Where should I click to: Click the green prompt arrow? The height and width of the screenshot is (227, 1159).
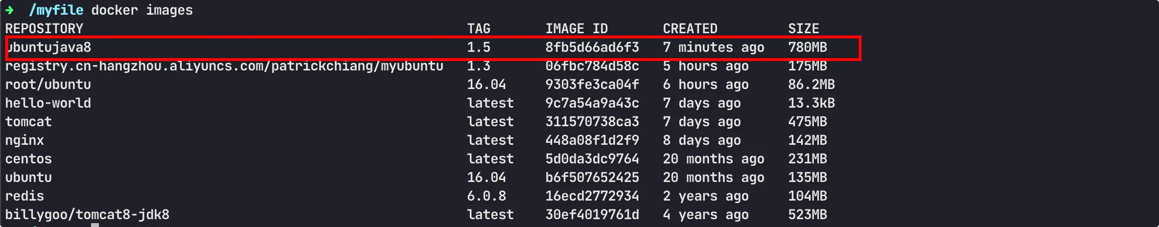9,10
